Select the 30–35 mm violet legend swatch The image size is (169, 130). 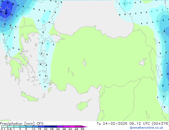60,127
